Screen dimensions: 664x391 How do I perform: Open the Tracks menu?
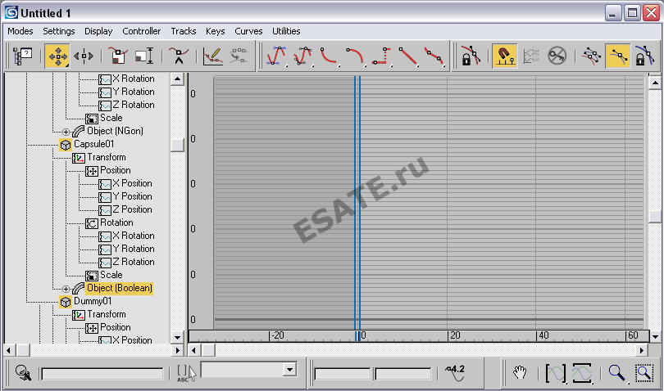(184, 31)
